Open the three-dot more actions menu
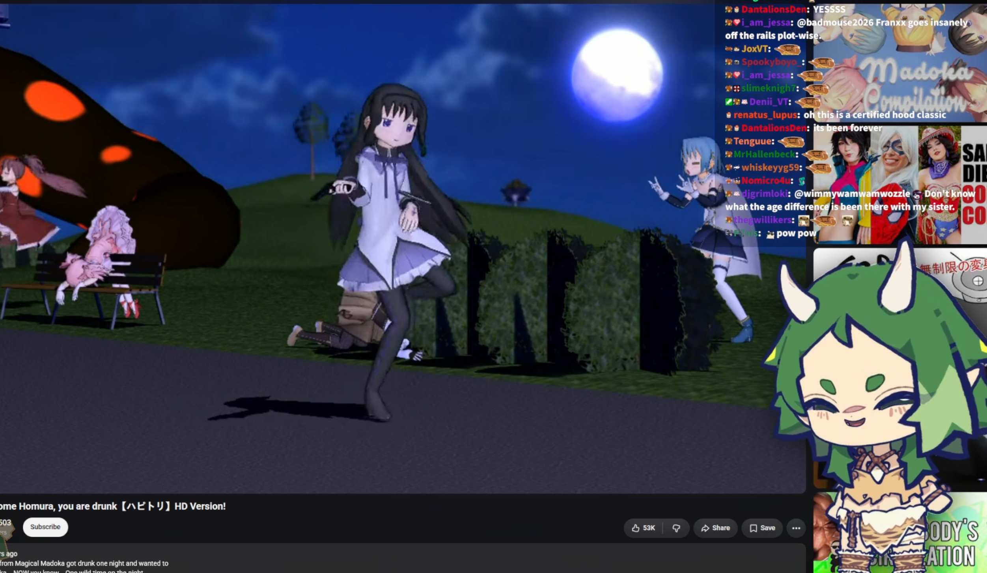This screenshot has height=573, width=987. coord(796,528)
